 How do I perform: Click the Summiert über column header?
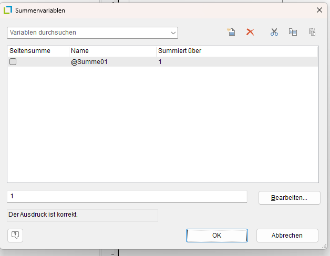coord(236,51)
